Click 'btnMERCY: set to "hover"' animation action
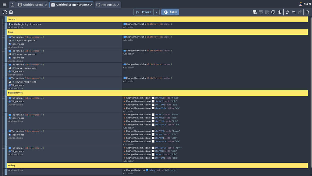This screenshot has width=312, height=176. (153, 148)
